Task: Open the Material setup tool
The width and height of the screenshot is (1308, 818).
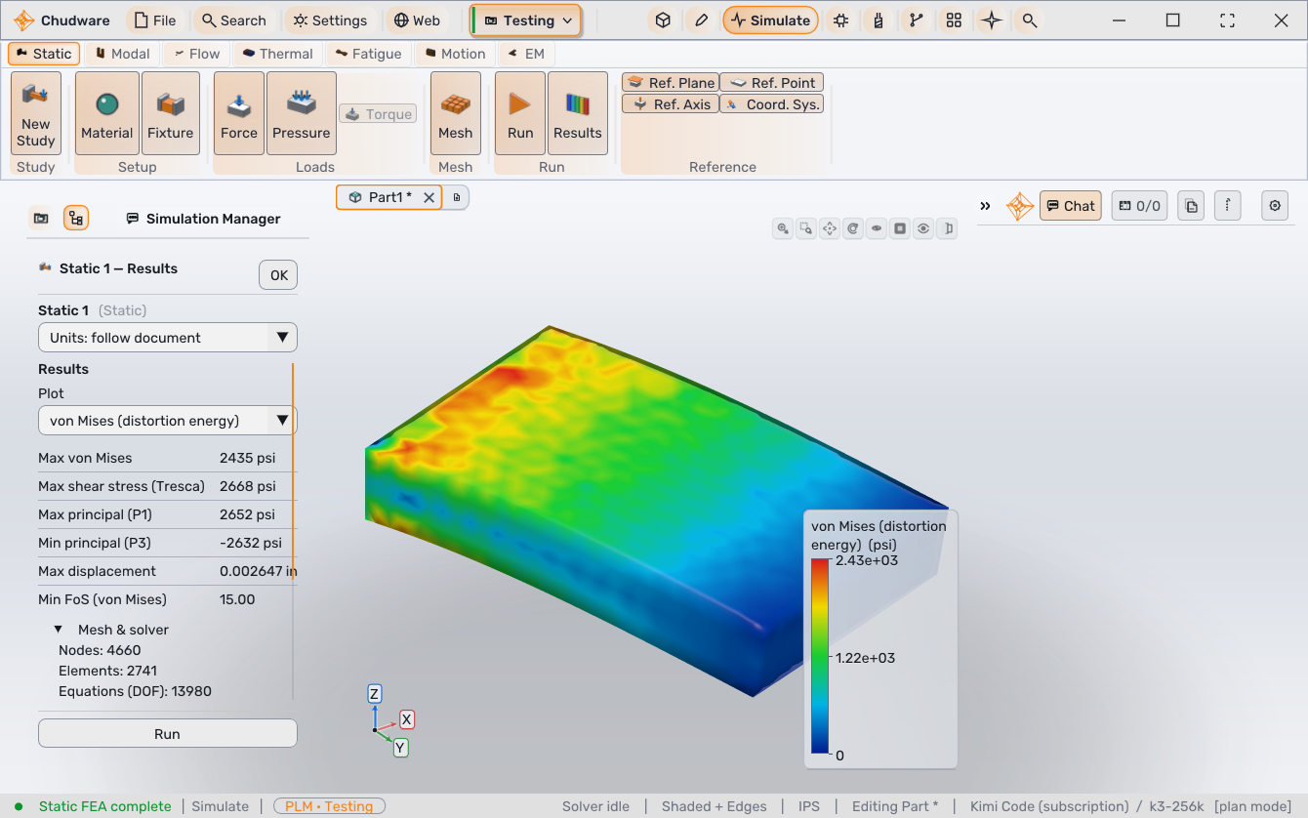Action: [x=107, y=113]
